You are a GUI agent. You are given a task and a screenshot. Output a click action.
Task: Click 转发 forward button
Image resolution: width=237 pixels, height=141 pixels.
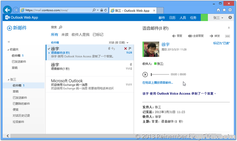pyautogui.click(x=215, y=36)
